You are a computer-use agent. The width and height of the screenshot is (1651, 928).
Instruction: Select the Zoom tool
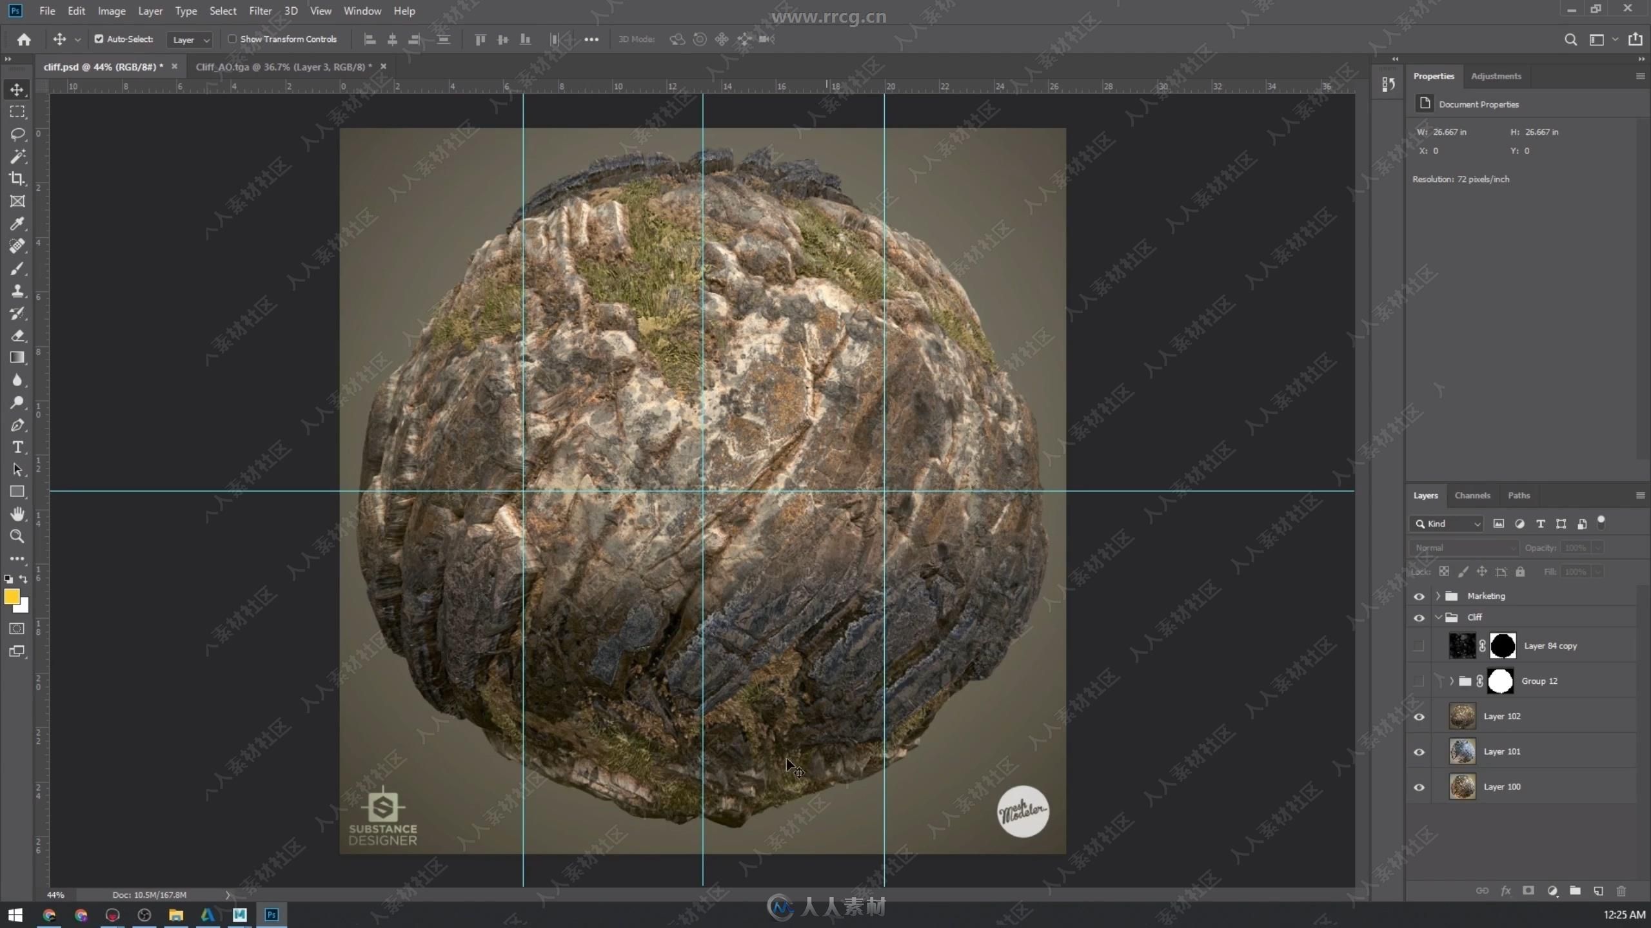pos(17,536)
